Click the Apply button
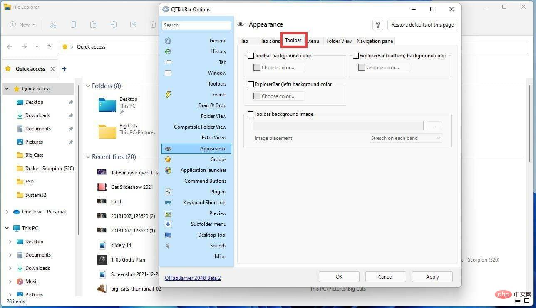 coord(432,277)
